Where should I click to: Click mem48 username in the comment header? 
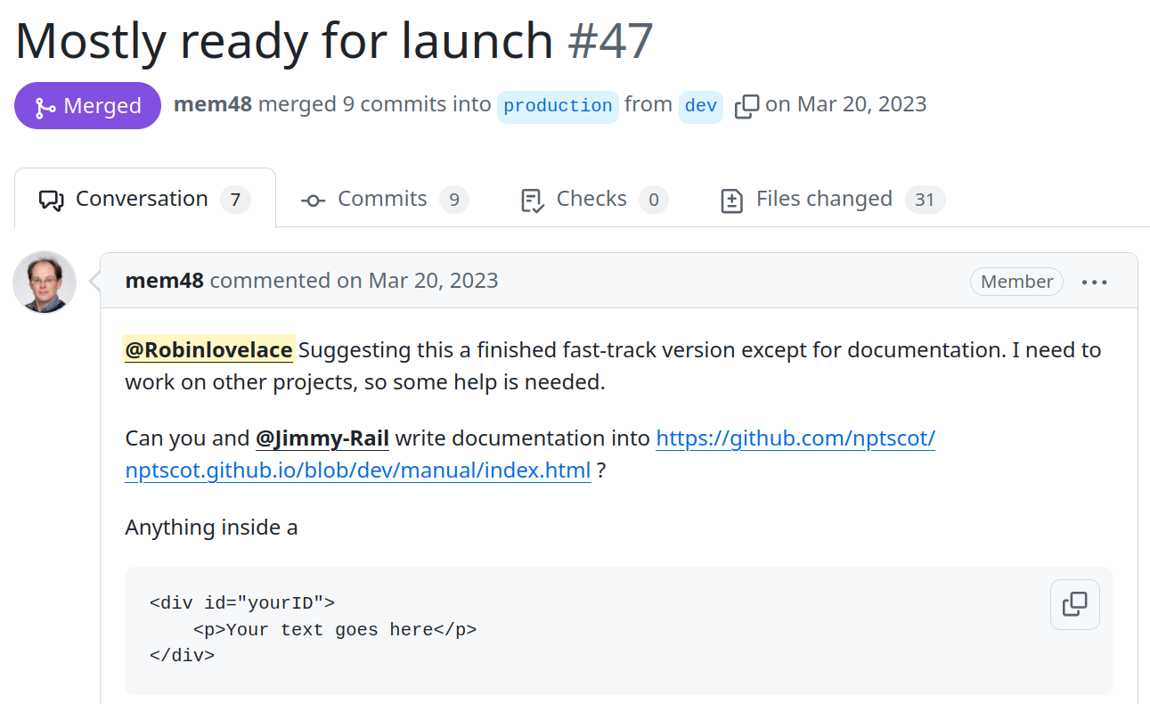[165, 281]
